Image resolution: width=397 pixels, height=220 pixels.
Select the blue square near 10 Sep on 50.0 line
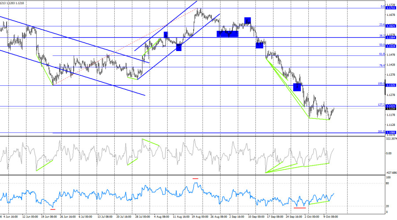[x=259, y=45]
